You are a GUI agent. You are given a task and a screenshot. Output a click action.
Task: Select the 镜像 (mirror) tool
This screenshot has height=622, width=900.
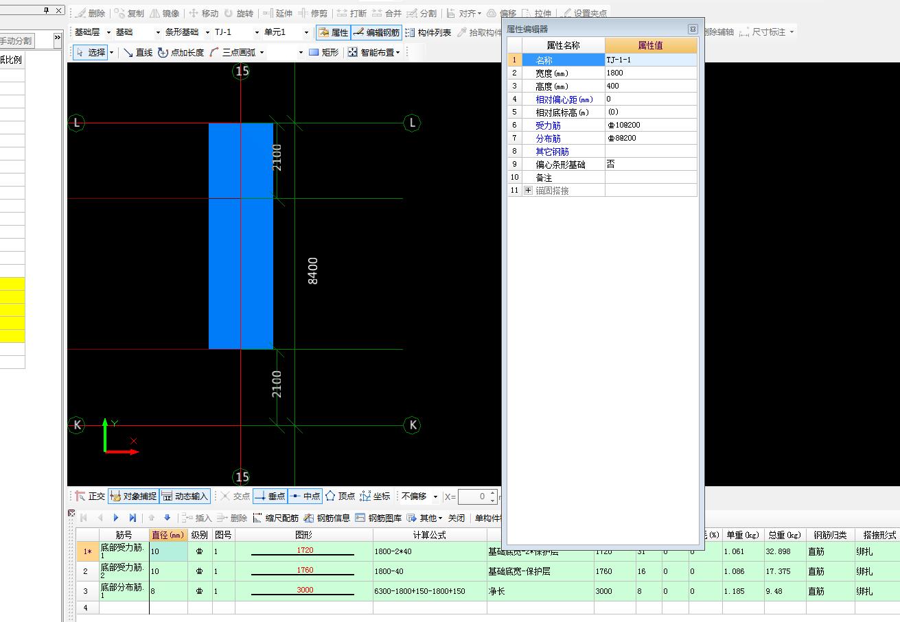point(165,13)
